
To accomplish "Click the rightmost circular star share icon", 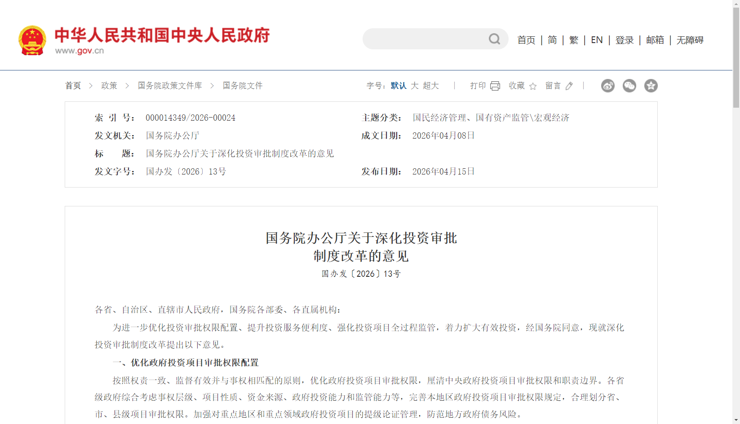I will click(x=651, y=85).
